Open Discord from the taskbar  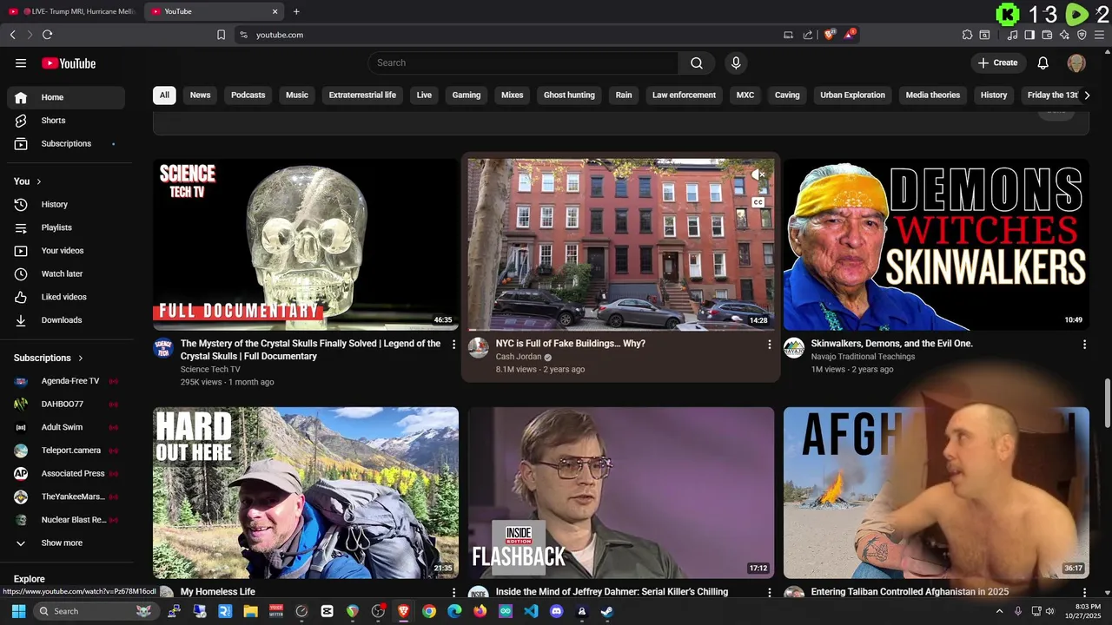pos(557,611)
